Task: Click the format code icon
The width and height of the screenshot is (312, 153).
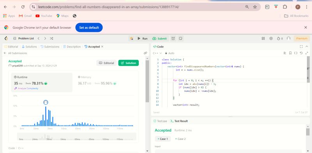Action: [x=285, y=53]
